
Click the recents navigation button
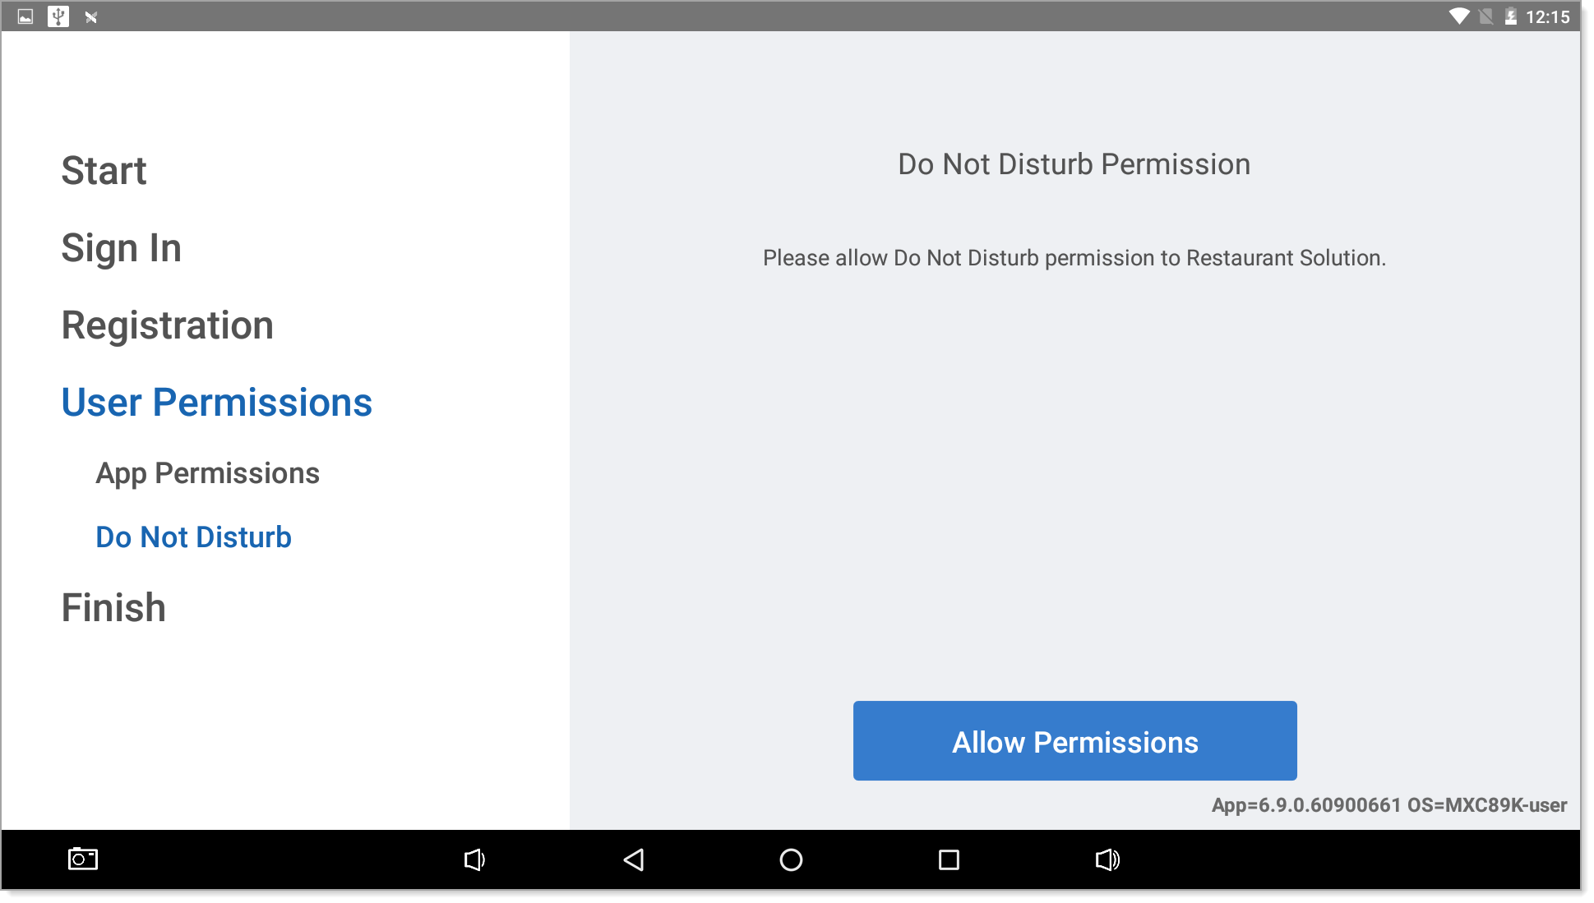click(x=948, y=860)
